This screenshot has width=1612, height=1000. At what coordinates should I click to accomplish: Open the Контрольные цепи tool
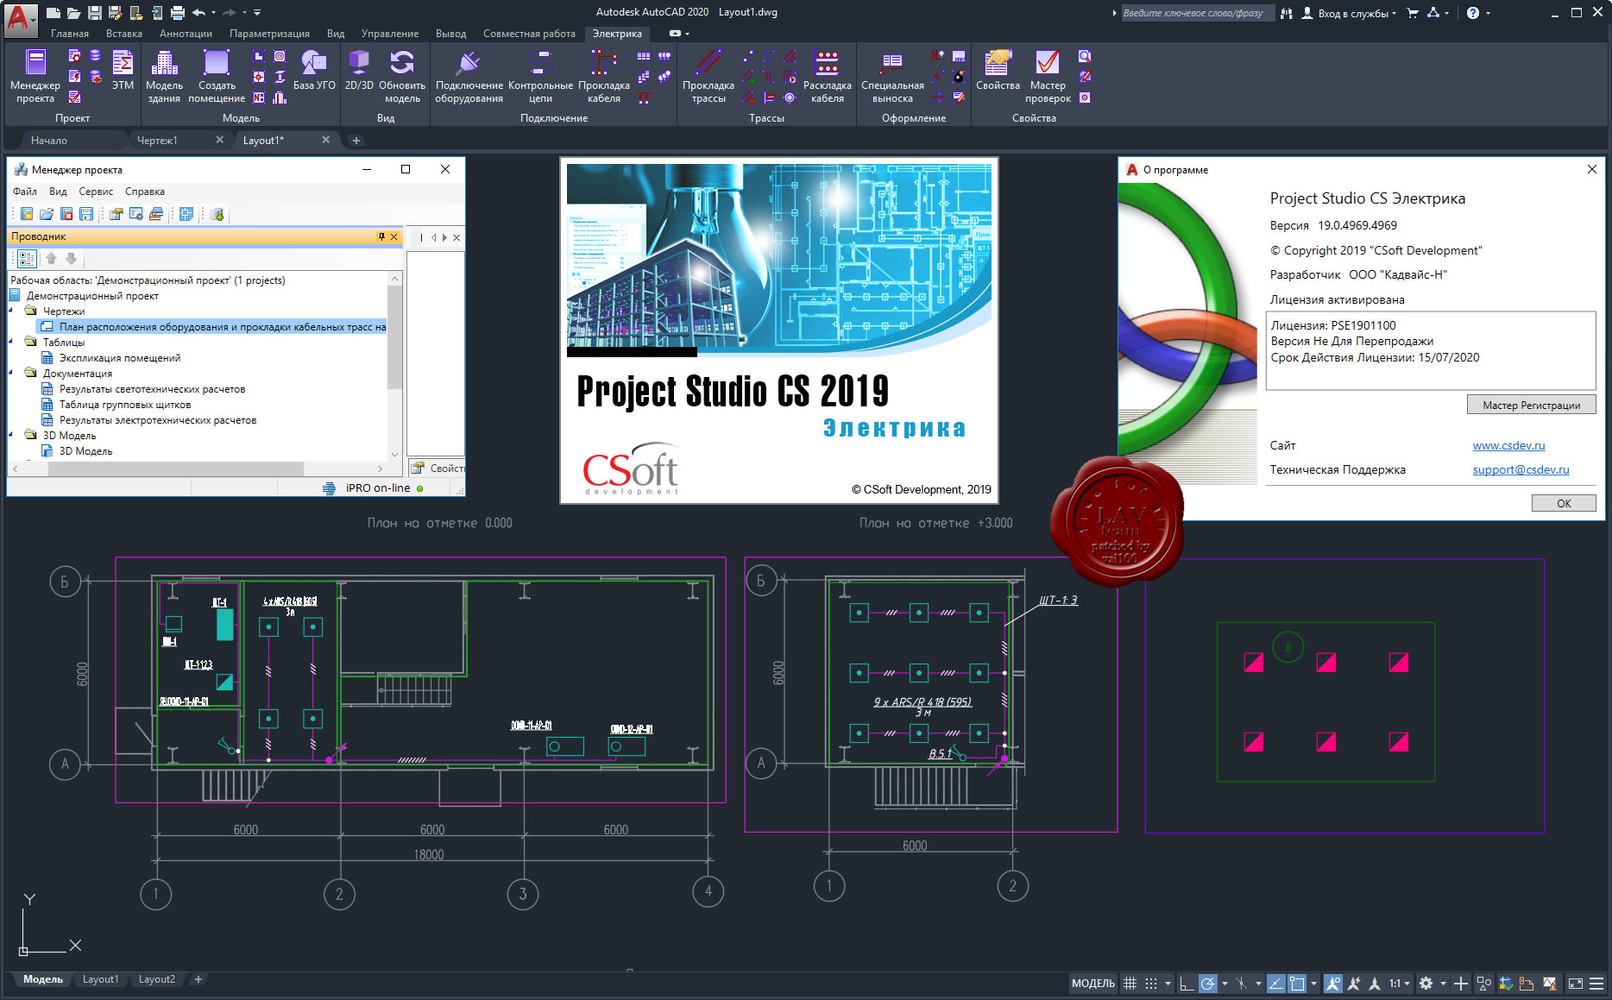[540, 76]
